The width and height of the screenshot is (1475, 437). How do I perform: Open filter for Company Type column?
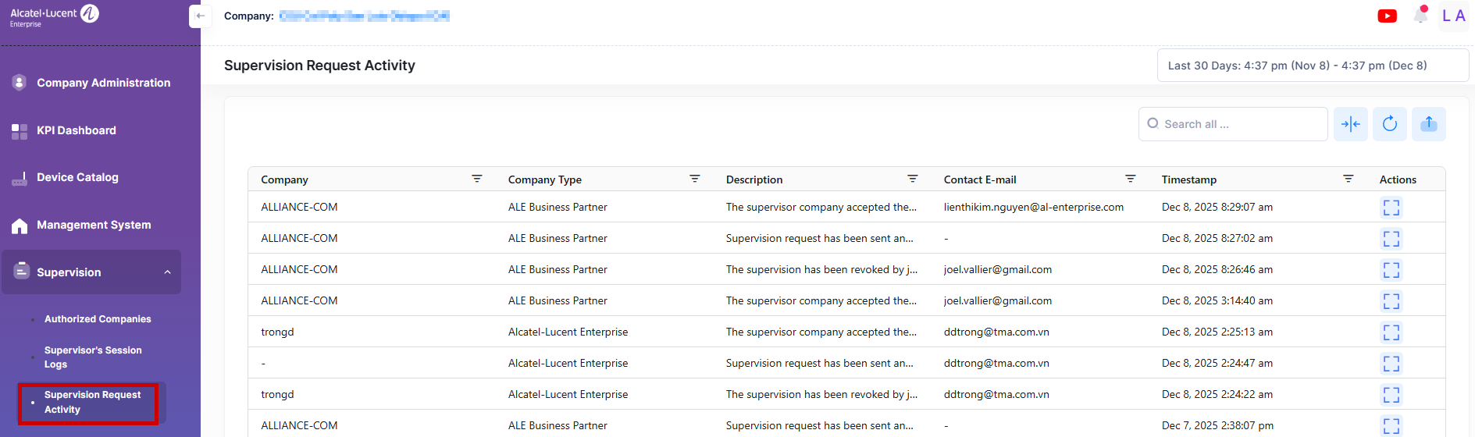[x=694, y=179]
